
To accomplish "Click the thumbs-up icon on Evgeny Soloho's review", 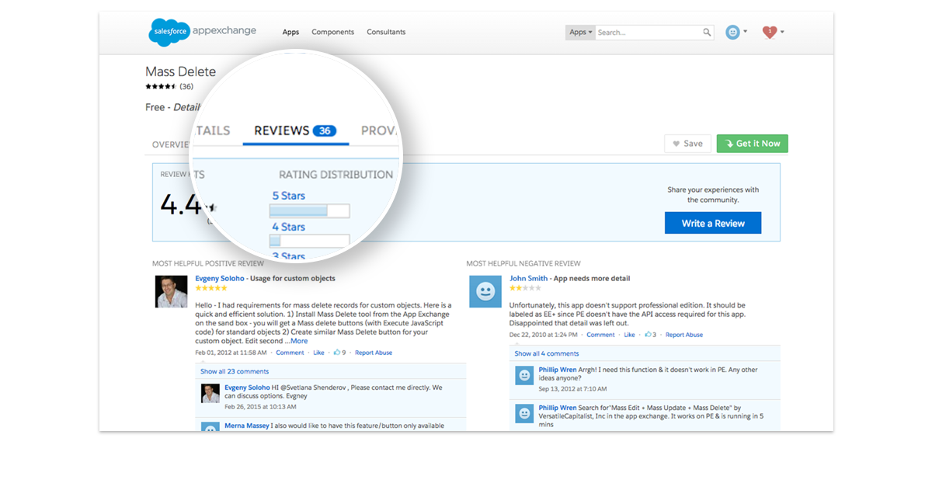I will pos(337,353).
